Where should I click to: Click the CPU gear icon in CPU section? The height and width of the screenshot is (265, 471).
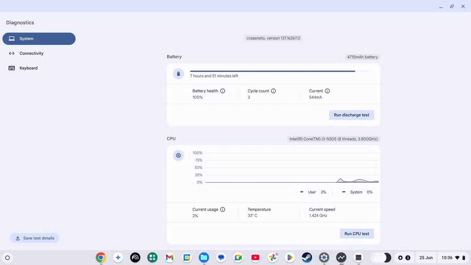pos(178,155)
